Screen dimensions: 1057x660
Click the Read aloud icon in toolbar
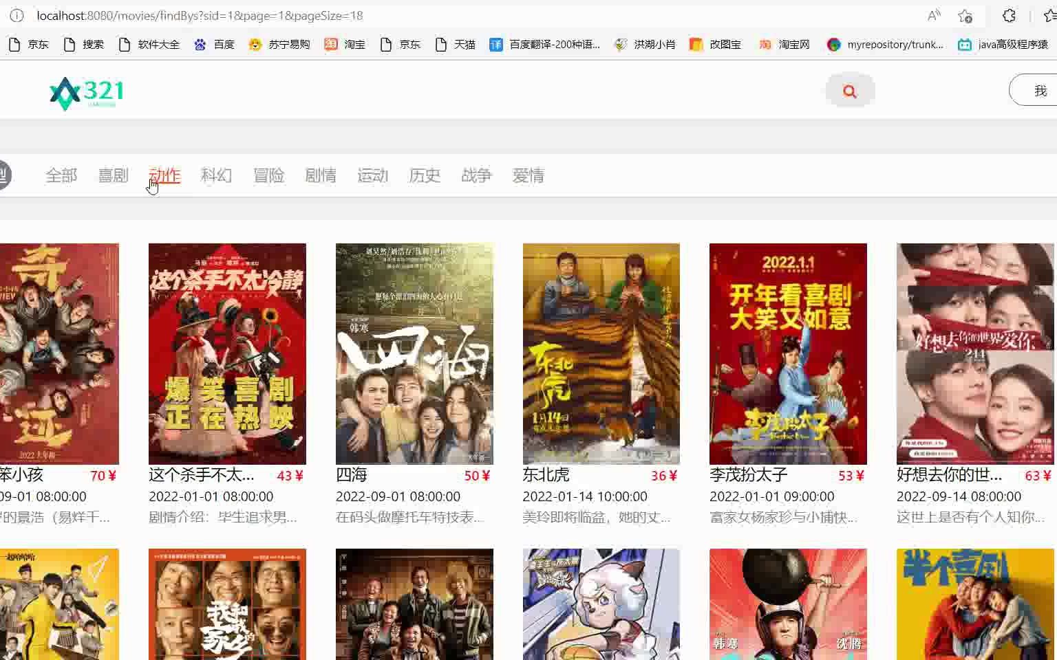[932, 15]
